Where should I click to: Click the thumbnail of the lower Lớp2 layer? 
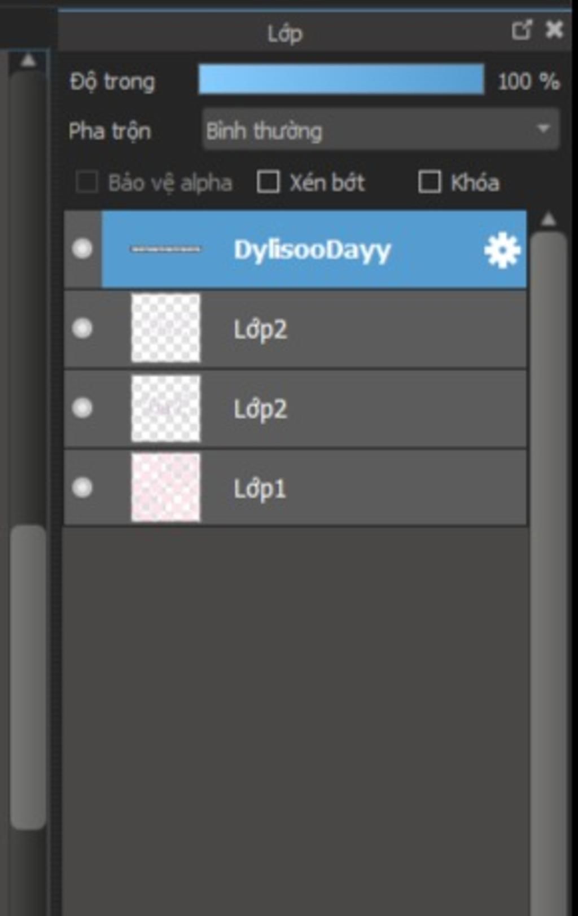[x=165, y=408]
